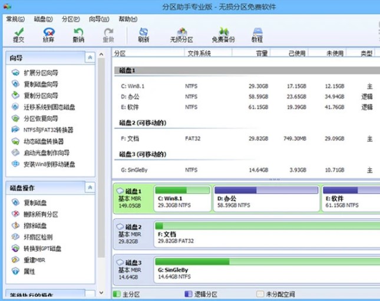Open the 帮助 menu in the menu bar
The width and height of the screenshot is (380, 301).
click(x=125, y=19)
